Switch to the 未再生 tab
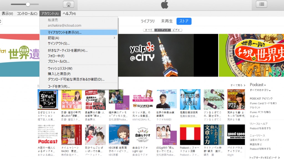The width and height of the screenshot is (284, 160). click(167, 21)
